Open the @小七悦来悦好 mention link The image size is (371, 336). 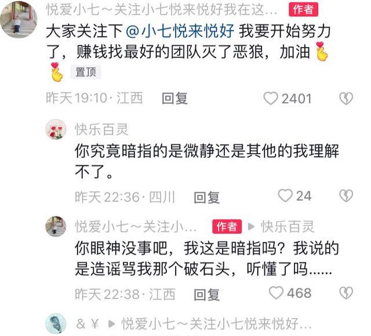pos(180,31)
